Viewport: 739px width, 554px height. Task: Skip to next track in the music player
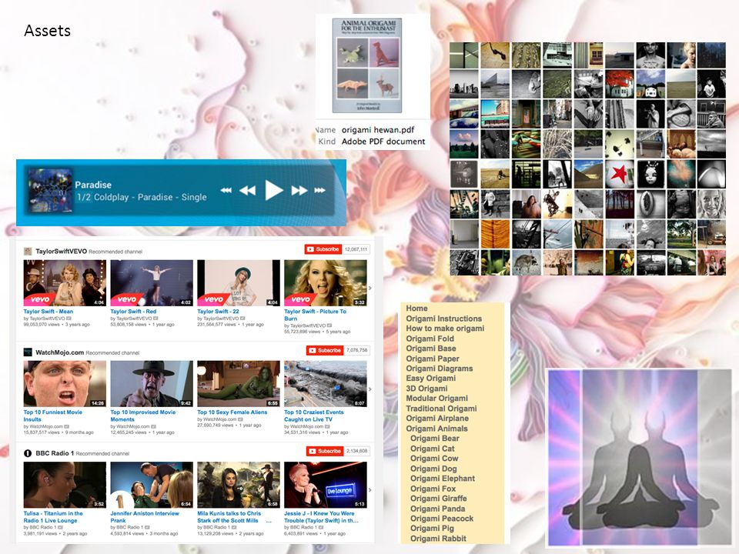point(320,190)
